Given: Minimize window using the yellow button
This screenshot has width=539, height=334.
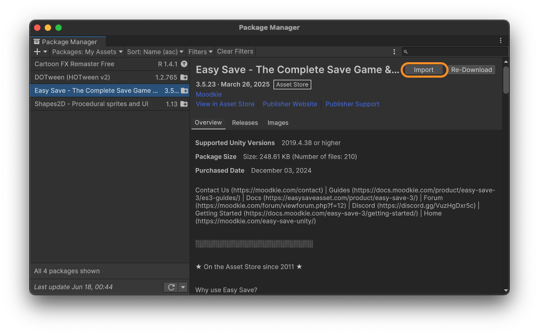Looking at the screenshot, I should tap(48, 28).
